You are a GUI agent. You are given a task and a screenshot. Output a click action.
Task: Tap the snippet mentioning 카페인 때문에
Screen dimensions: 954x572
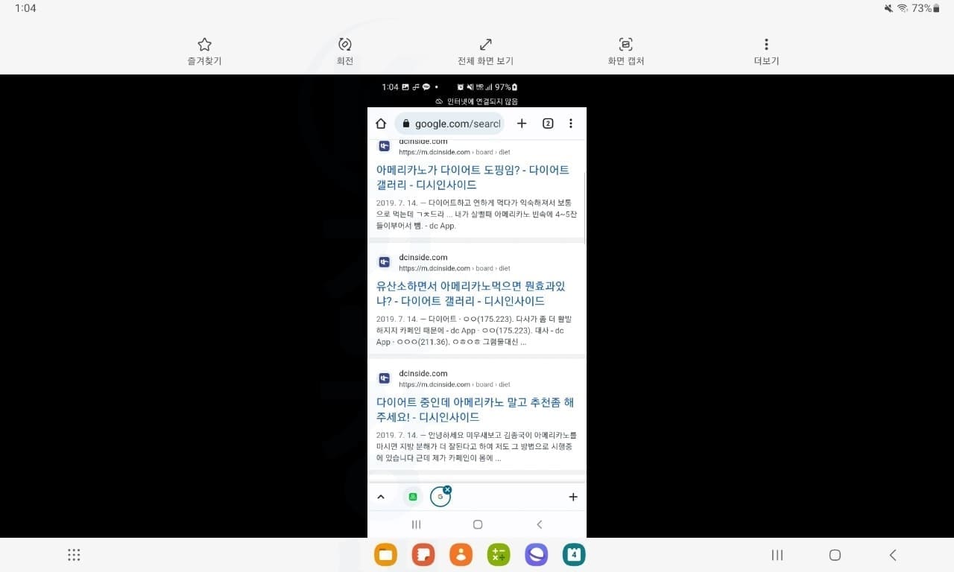tap(476, 330)
